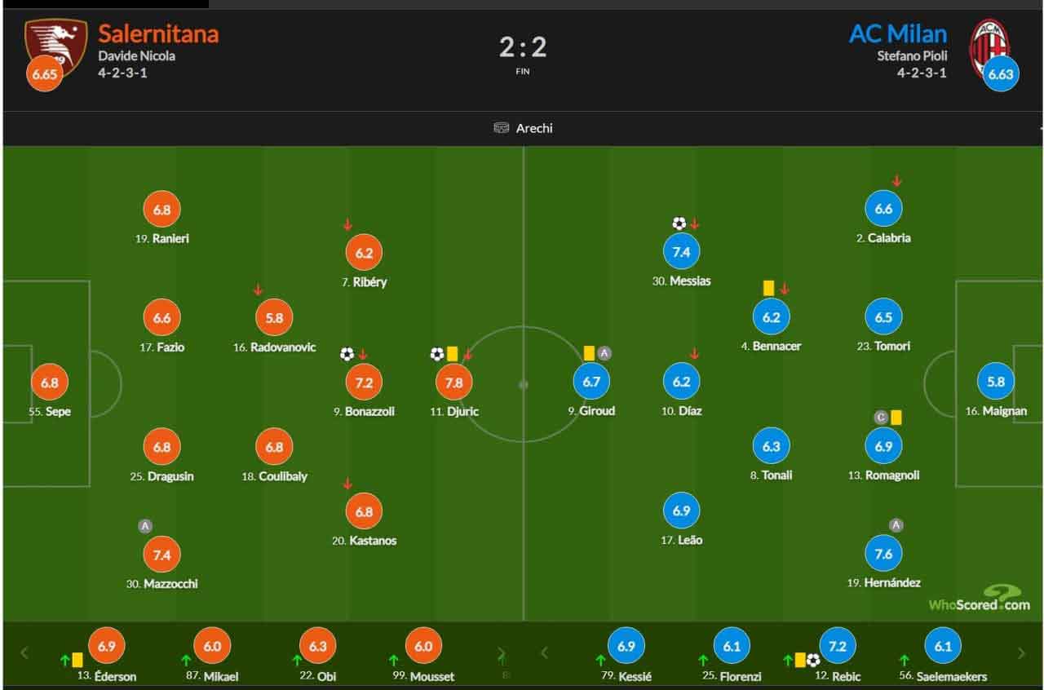This screenshot has height=690, width=1044.
Task: Select substitute Rebic's 7.2 rating circle
Action: coord(838,646)
